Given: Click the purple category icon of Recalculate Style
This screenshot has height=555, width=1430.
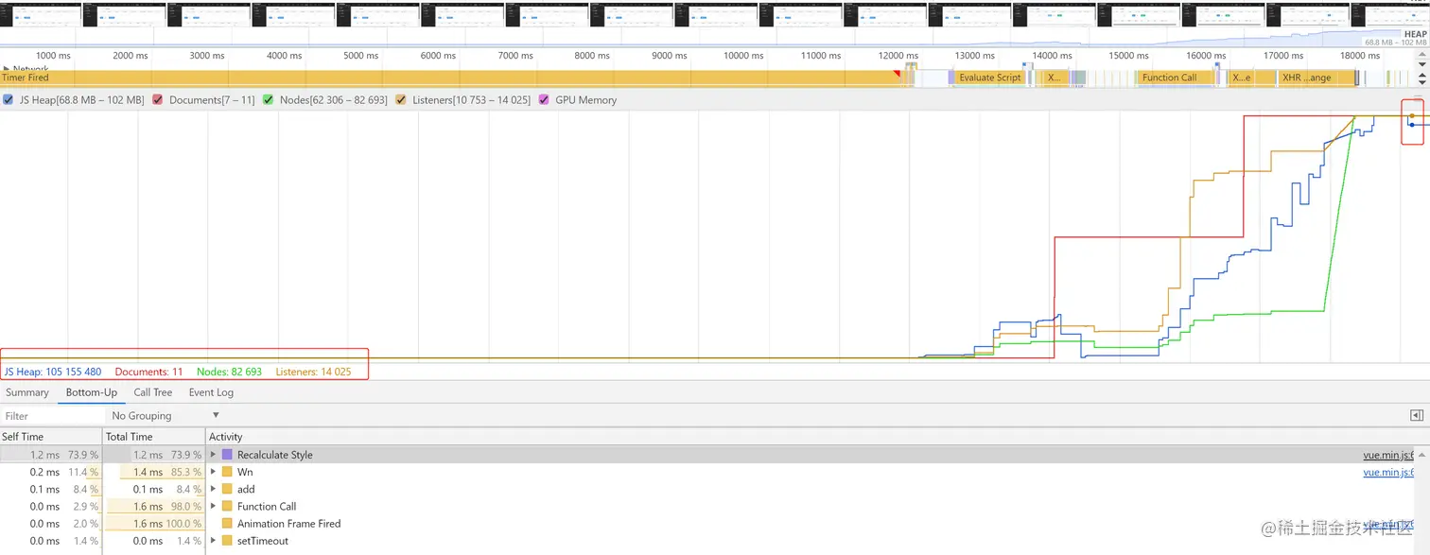Looking at the screenshot, I should coord(227,455).
